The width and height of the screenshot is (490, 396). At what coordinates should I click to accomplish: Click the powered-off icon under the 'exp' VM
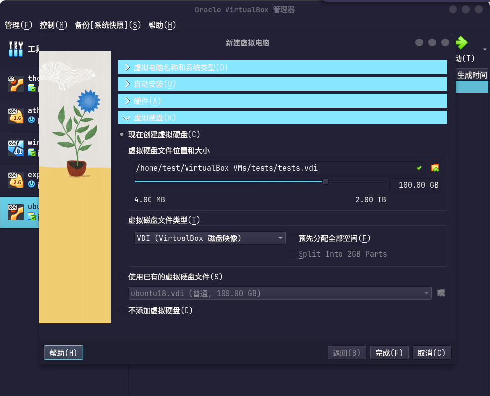coord(31,184)
